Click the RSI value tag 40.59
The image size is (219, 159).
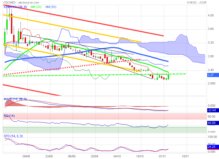point(213,123)
